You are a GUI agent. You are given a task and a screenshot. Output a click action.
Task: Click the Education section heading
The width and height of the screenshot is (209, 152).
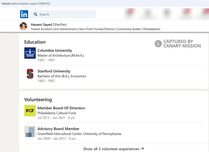pos(35,42)
